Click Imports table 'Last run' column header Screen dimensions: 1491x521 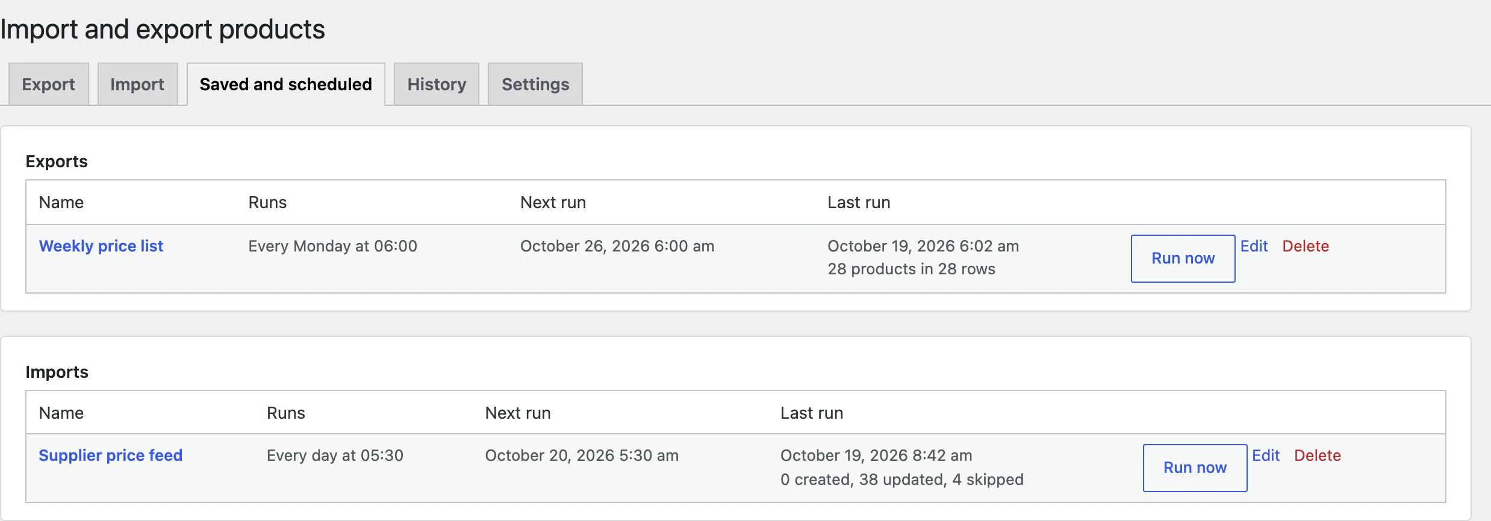(812, 413)
